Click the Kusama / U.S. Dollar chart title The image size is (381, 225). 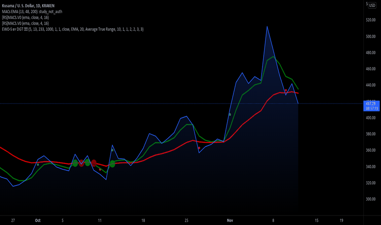coord(28,6)
